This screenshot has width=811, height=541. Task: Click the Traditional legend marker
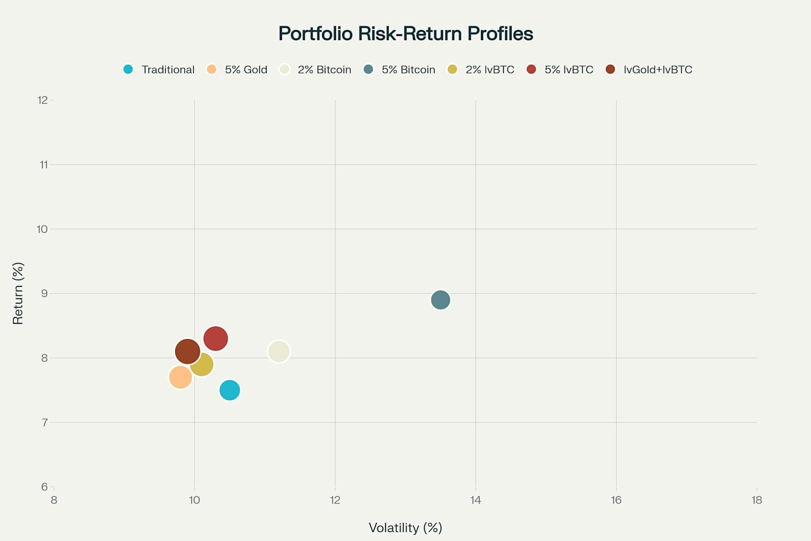click(128, 69)
